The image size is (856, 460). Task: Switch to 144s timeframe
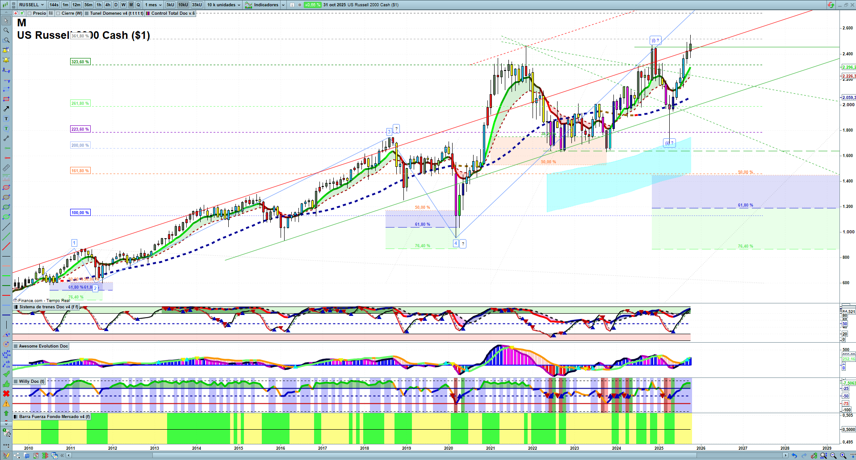click(54, 5)
